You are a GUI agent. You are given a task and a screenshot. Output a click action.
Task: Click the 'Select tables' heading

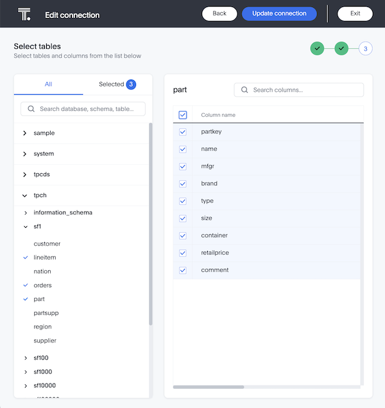pos(37,46)
